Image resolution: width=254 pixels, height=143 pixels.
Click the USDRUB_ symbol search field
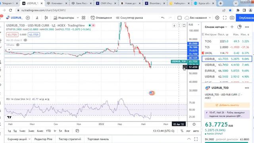coord(15,17)
